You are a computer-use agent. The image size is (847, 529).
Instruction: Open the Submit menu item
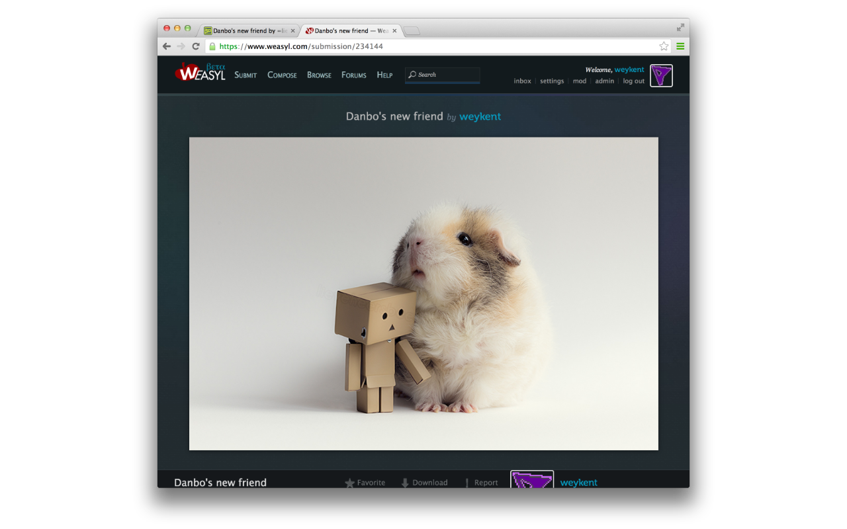pyautogui.click(x=245, y=75)
